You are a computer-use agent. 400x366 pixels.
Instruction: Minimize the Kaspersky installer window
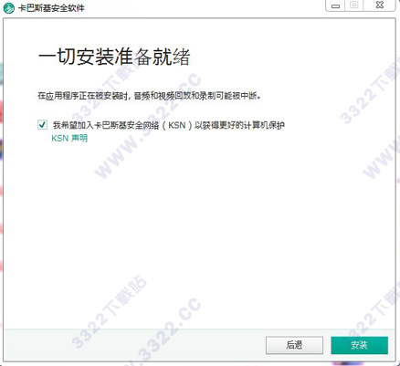point(335,5)
